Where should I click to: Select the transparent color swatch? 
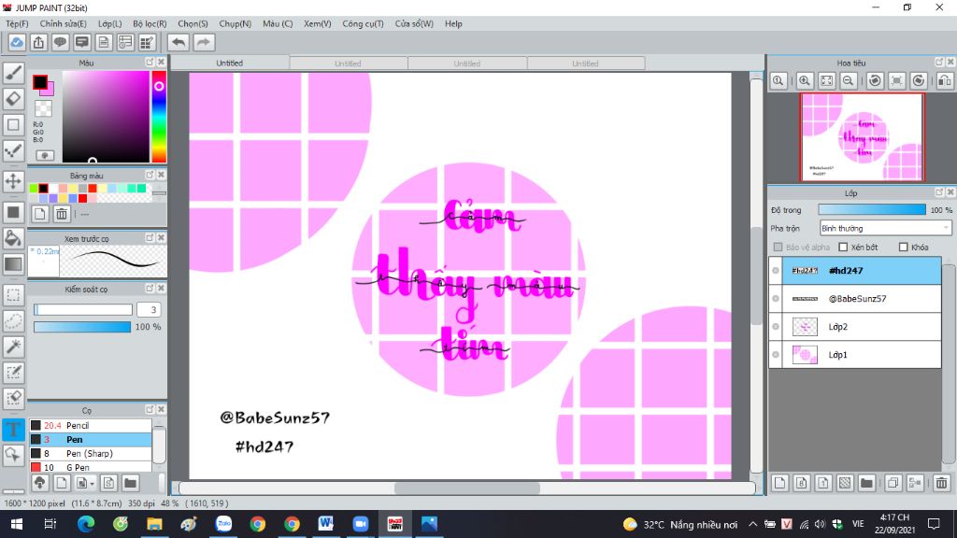(x=43, y=108)
